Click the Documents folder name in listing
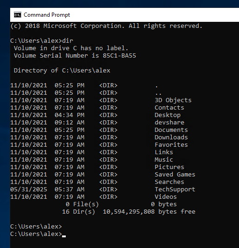 [x=171, y=130]
